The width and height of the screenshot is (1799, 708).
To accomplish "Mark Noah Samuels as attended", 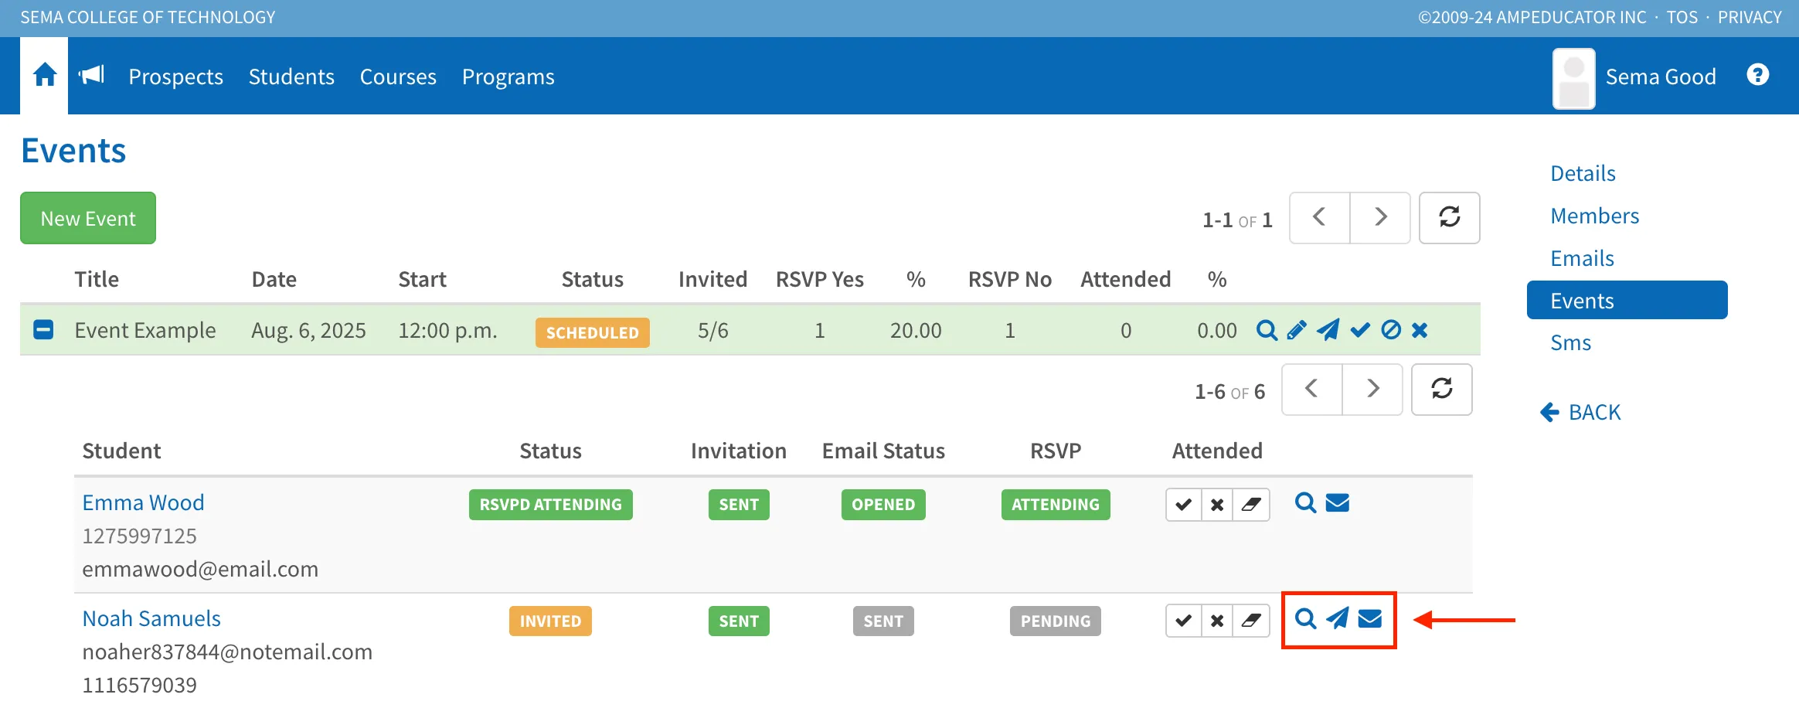I will click(x=1183, y=621).
